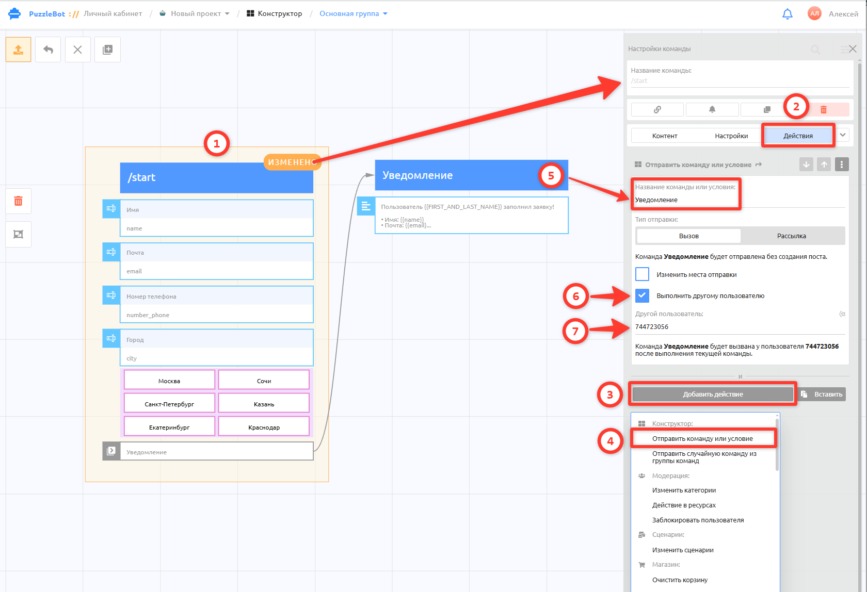Open the "Основная группа" dropdown
The width and height of the screenshot is (867, 592).
(353, 14)
